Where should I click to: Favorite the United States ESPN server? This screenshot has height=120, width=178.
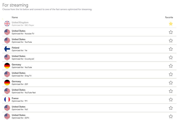click(x=171, y=116)
